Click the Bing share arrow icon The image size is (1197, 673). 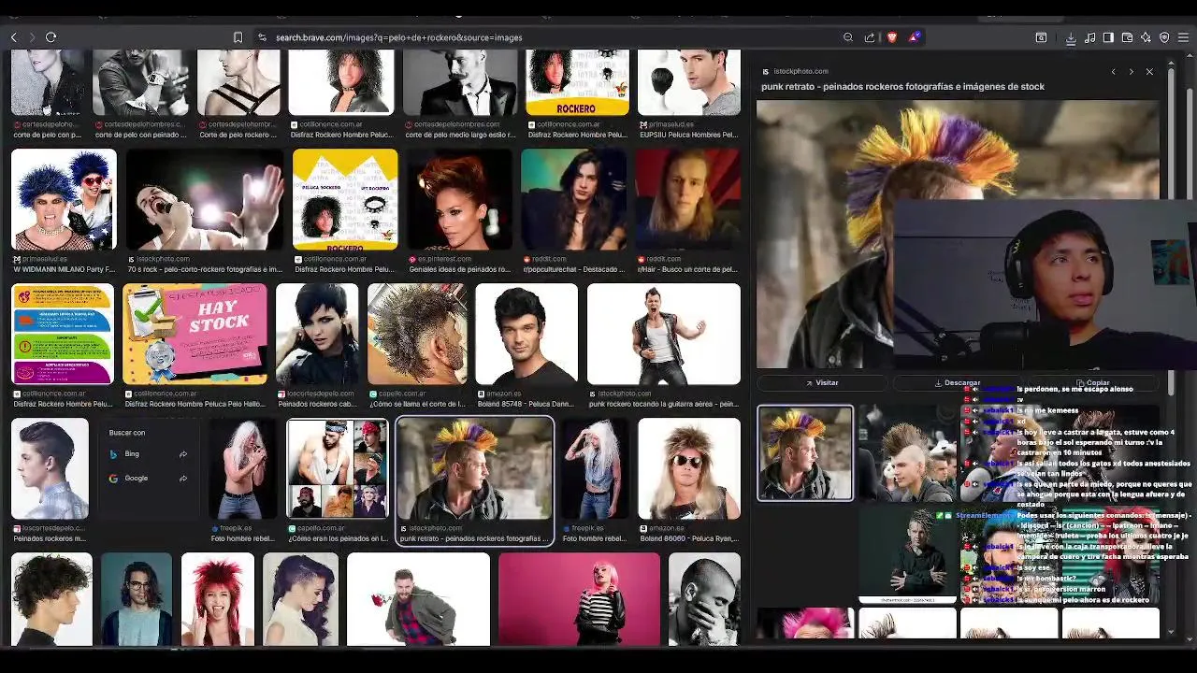point(183,454)
